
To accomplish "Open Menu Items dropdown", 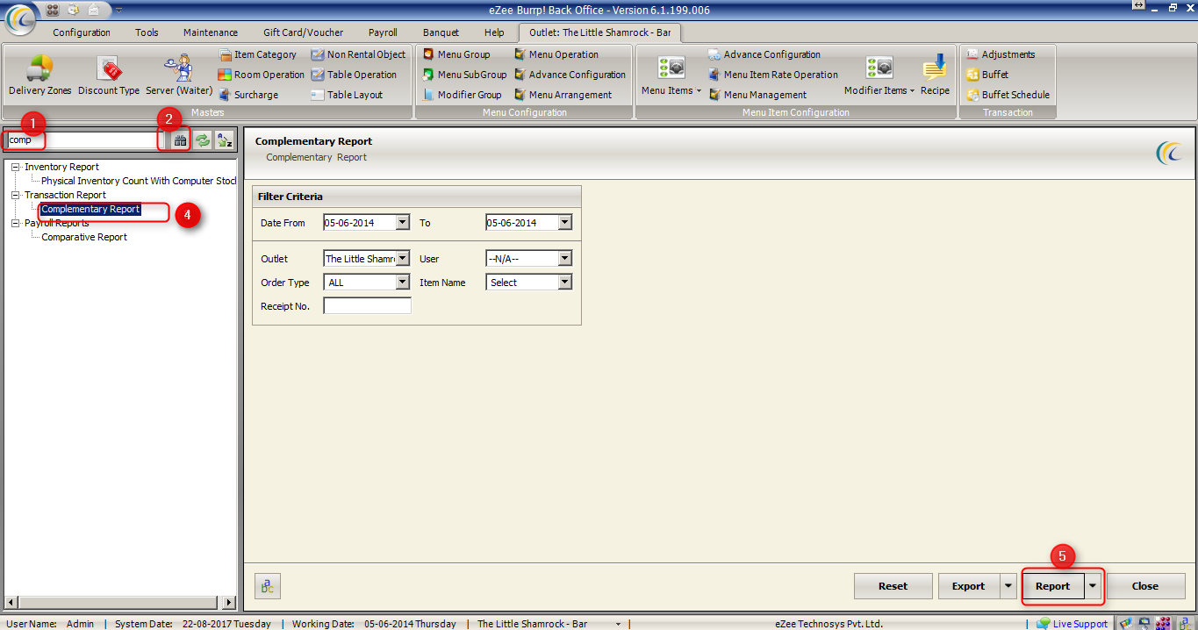I will point(671,75).
